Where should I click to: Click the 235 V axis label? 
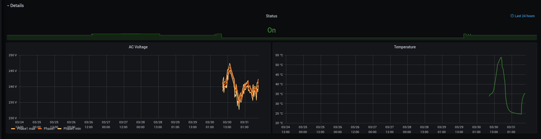(13, 102)
